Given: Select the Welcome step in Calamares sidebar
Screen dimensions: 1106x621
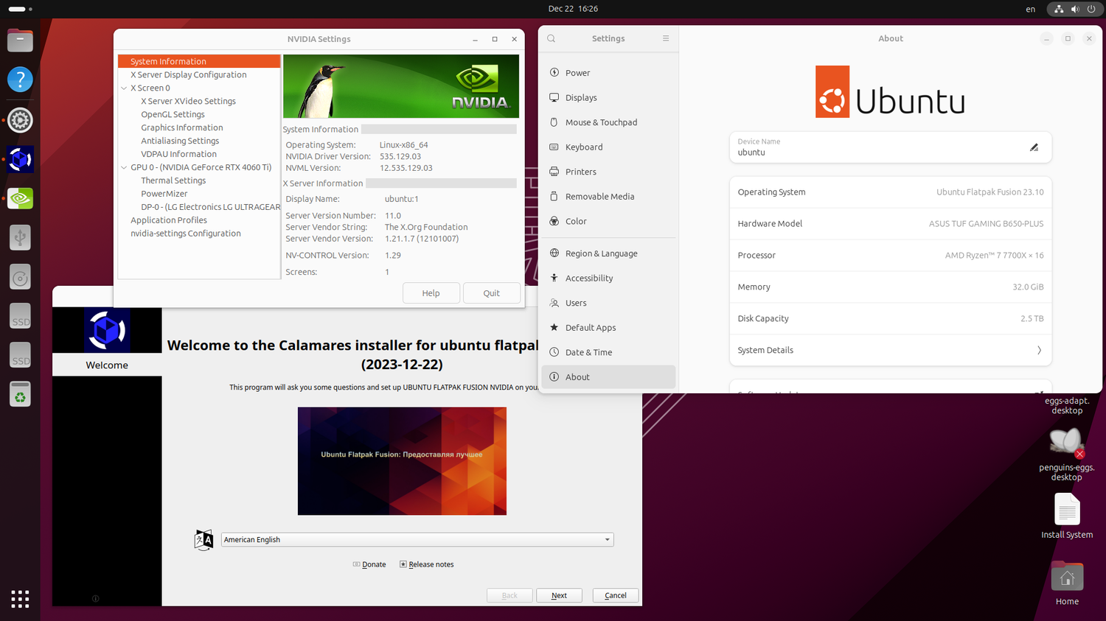Looking at the screenshot, I should point(107,365).
